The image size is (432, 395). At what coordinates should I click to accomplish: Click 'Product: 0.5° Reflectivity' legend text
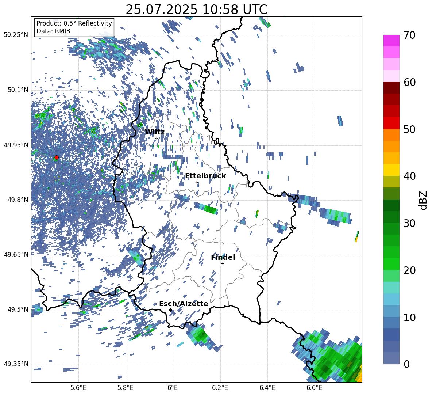point(74,23)
